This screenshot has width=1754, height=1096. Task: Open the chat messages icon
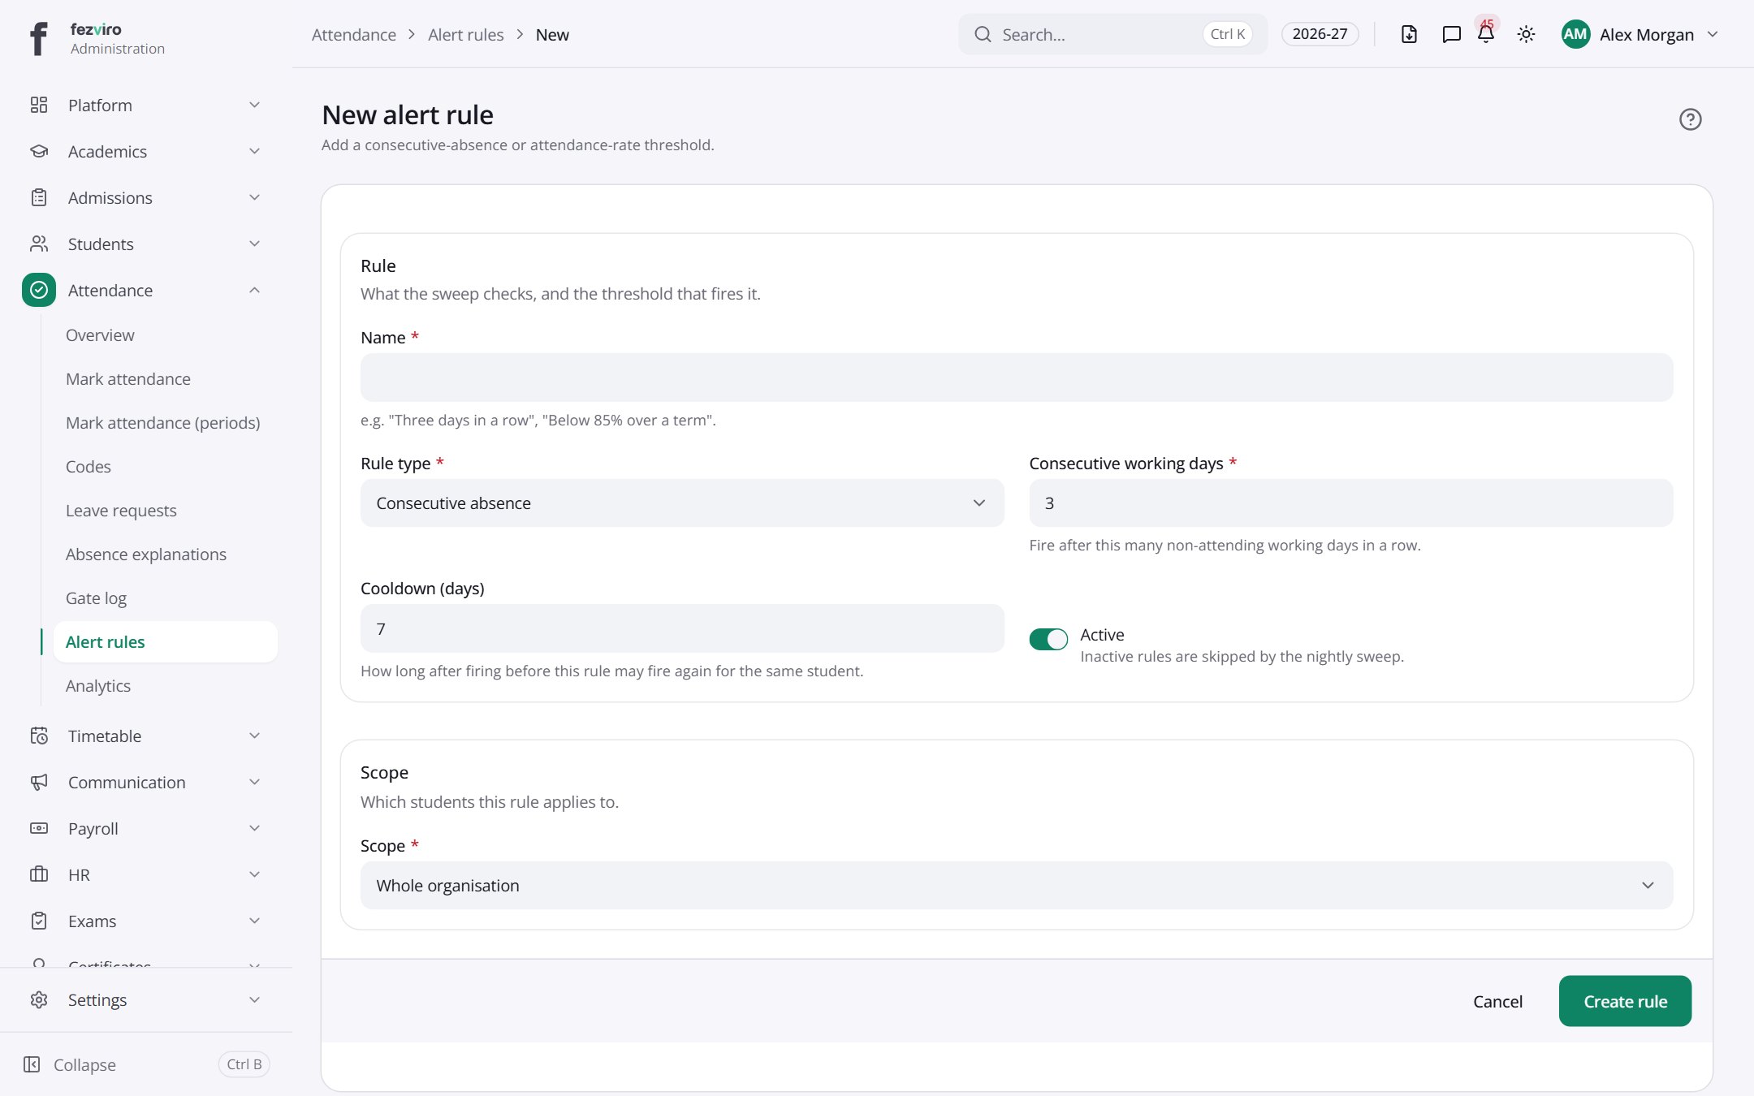1451,34
